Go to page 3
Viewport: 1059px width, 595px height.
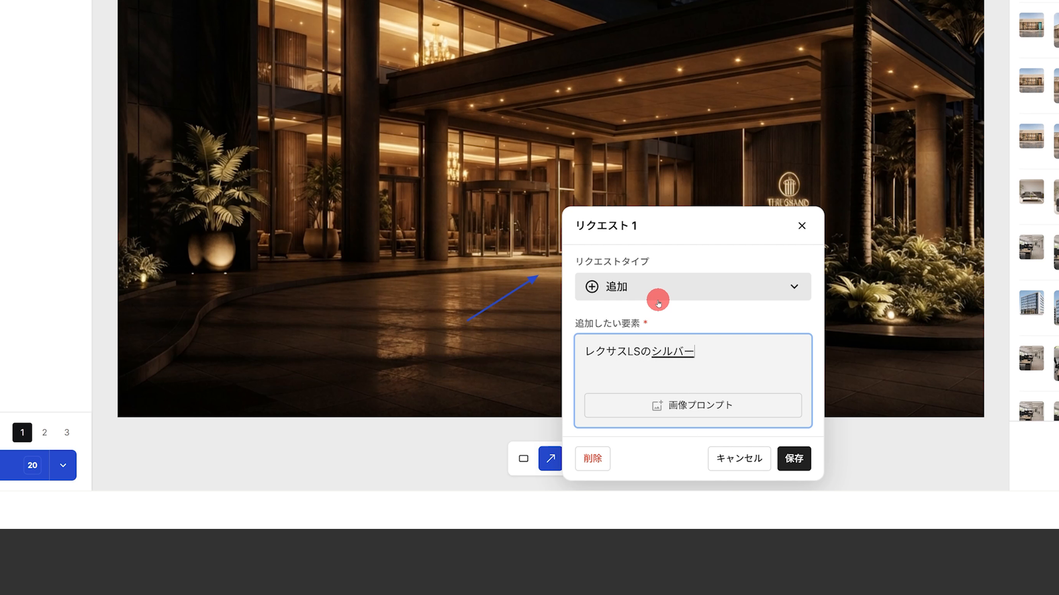(x=67, y=432)
